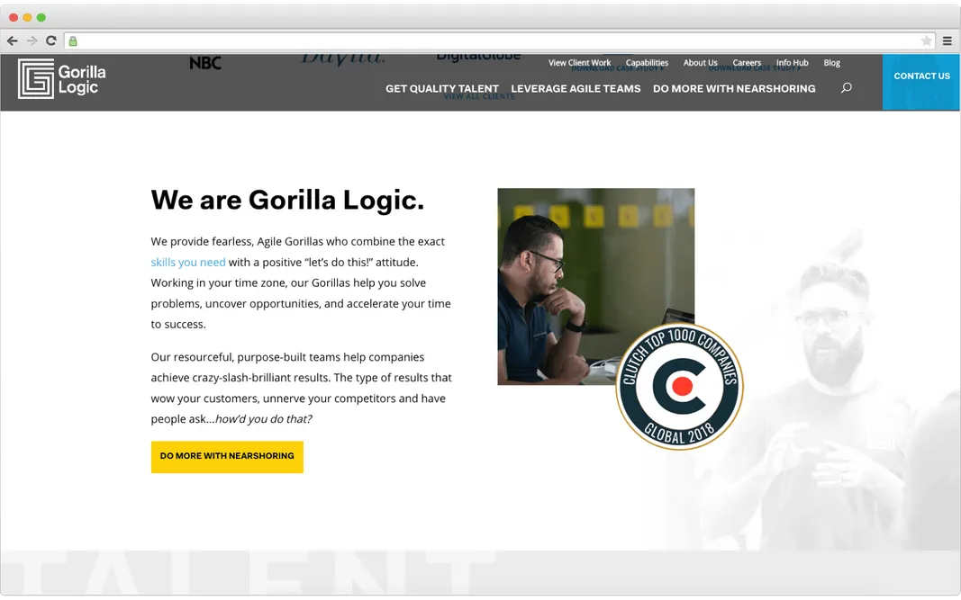This screenshot has width=961, height=600.
Task: Minimize window with yellow button
Action: tap(27, 17)
